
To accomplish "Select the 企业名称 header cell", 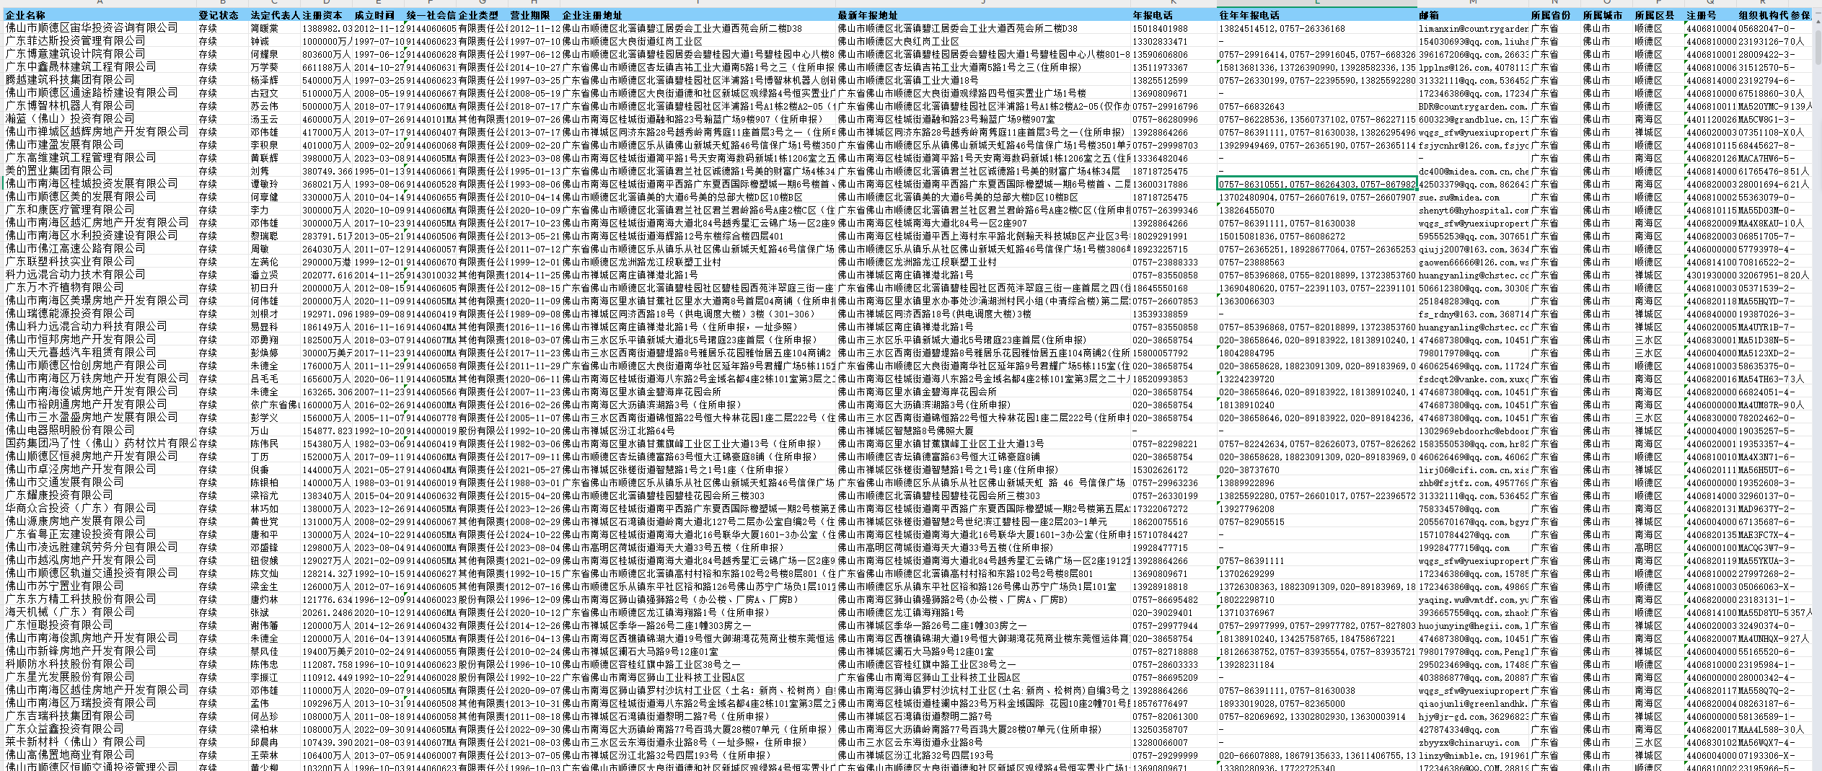I will [26, 15].
